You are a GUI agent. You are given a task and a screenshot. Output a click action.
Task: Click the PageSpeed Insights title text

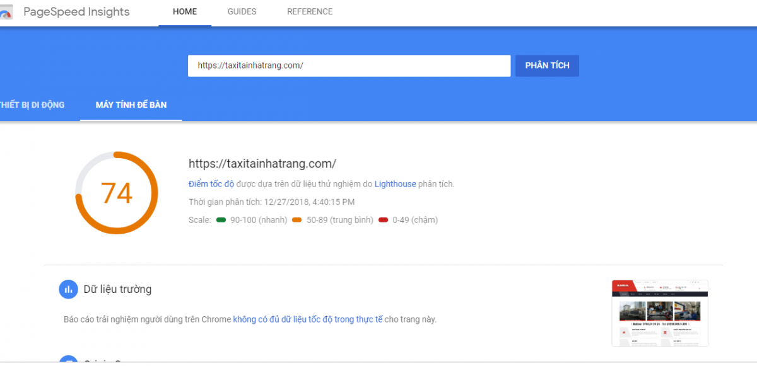pyautogui.click(x=76, y=12)
